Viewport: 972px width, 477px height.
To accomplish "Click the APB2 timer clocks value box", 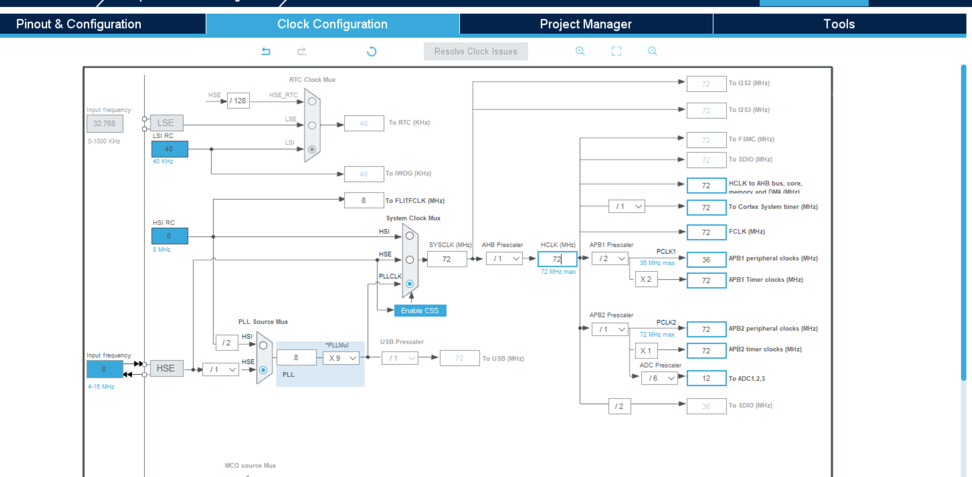I will pyautogui.click(x=707, y=351).
